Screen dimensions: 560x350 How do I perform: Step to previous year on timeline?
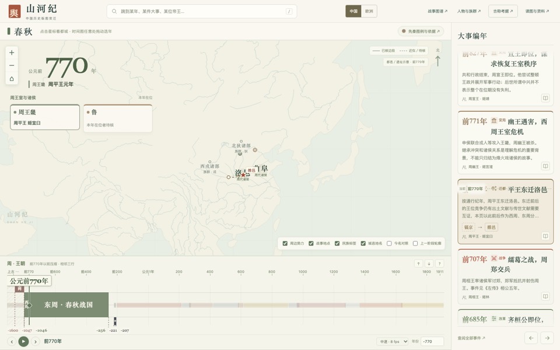[x=12, y=341]
